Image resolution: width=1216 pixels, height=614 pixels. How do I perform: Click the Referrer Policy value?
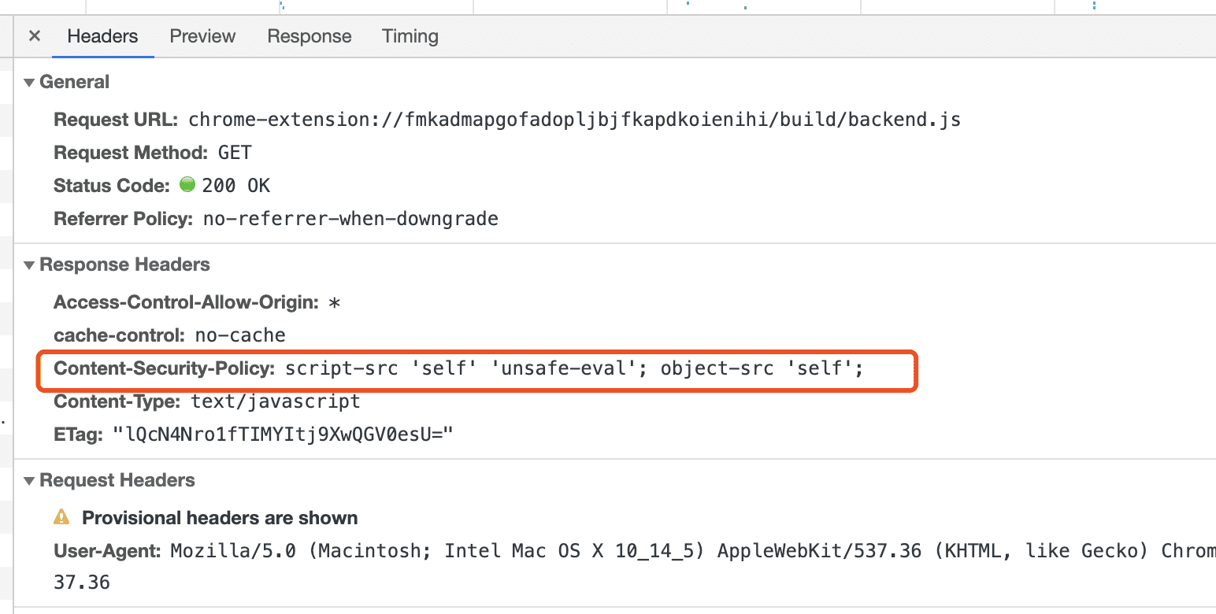click(x=350, y=219)
